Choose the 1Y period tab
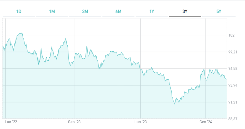 click(152, 11)
